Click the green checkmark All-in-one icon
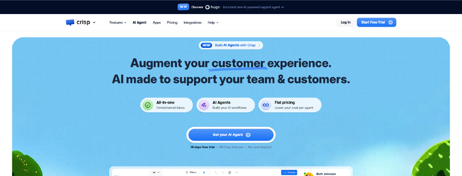Screen dimensions: 462x176 pos(148,105)
